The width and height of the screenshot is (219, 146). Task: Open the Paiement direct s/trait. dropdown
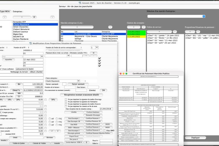tap(68, 56)
